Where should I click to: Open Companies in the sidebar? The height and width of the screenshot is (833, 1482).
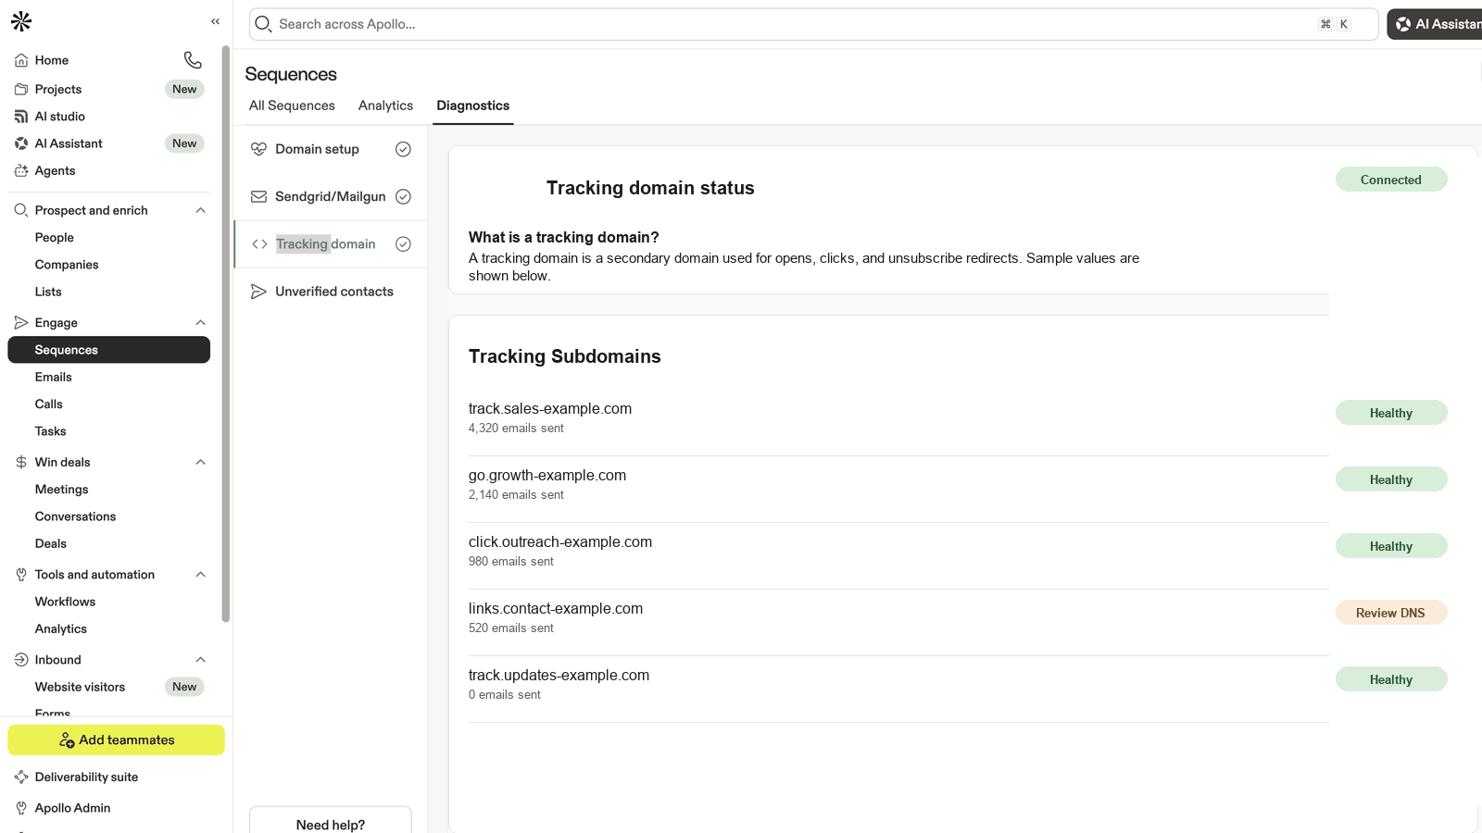pos(67,265)
